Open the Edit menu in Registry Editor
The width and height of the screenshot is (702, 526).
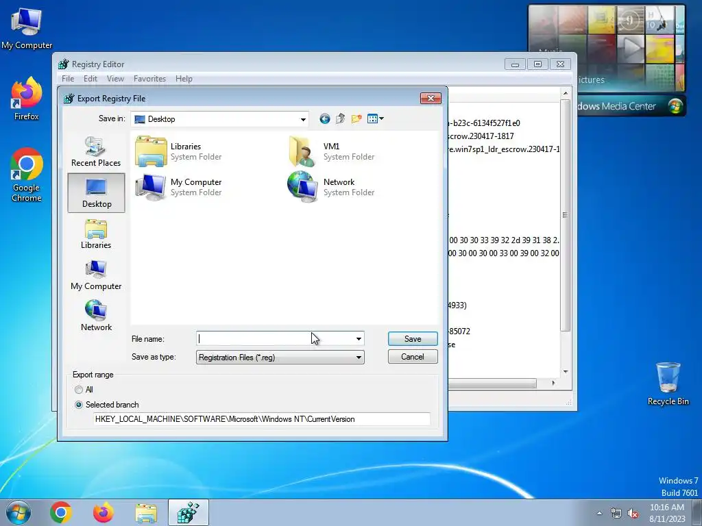(90, 79)
